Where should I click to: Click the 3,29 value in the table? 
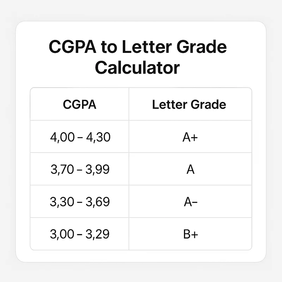(x=97, y=234)
